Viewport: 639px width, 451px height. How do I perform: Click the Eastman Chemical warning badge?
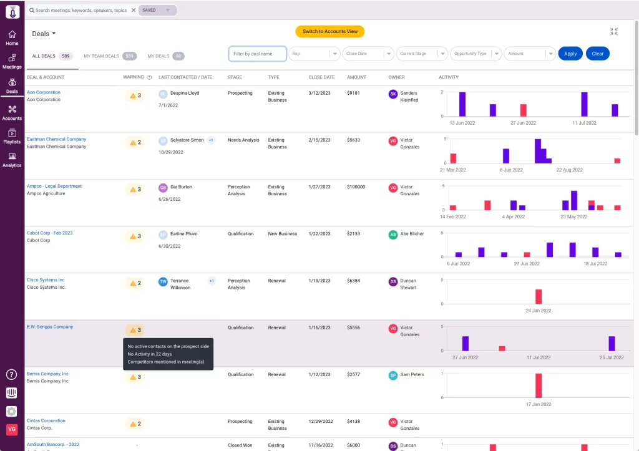click(135, 143)
